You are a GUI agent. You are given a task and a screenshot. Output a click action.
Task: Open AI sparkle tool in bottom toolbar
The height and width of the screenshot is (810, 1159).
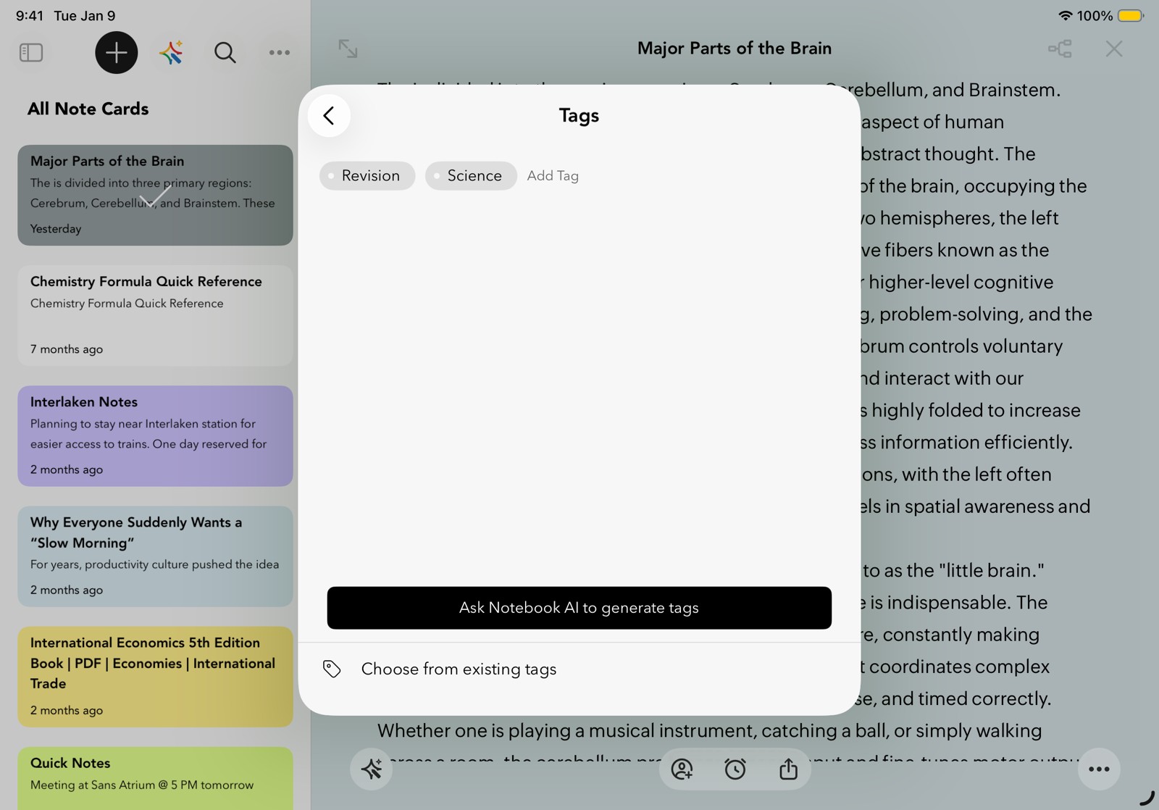tap(372, 769)
